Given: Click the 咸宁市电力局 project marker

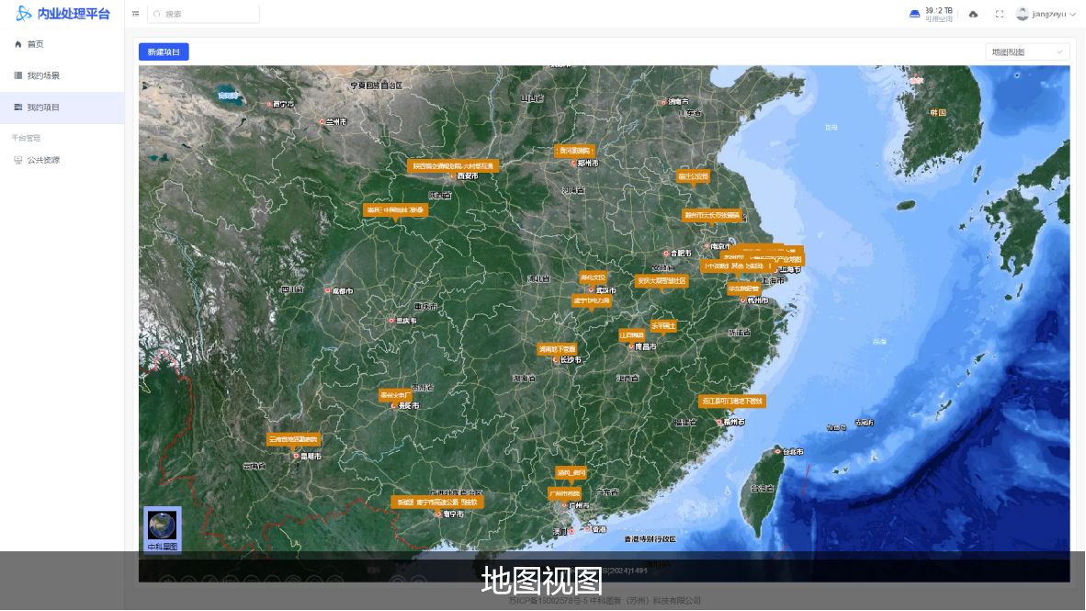Looking at the screenshot, I should coord(592,301).
